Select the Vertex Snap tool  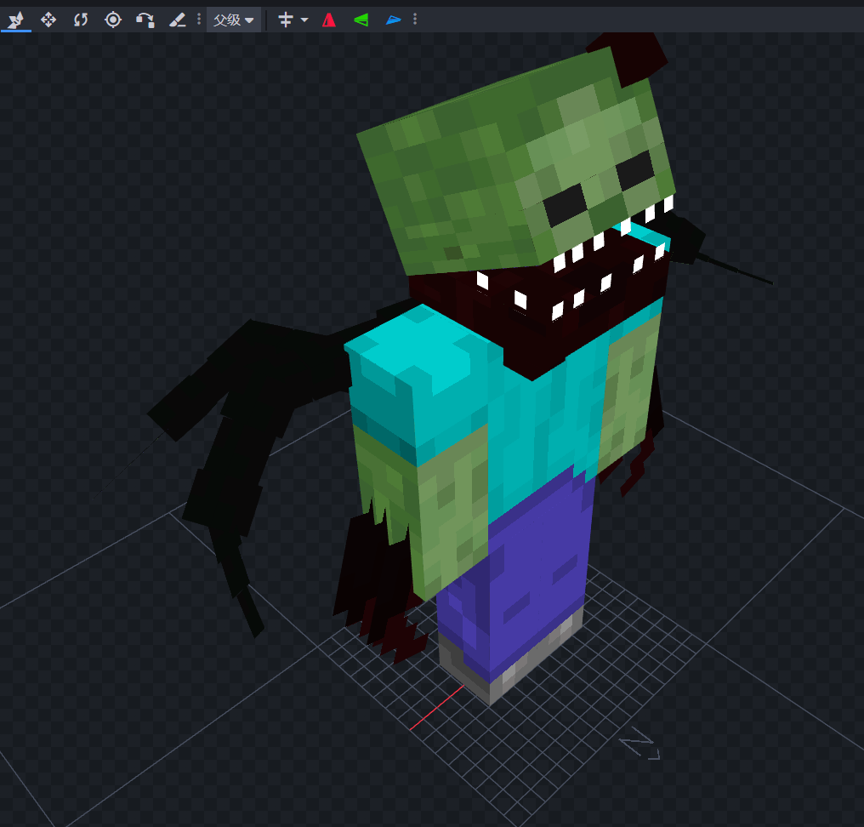pyautogui.click(x=145, y=20)
